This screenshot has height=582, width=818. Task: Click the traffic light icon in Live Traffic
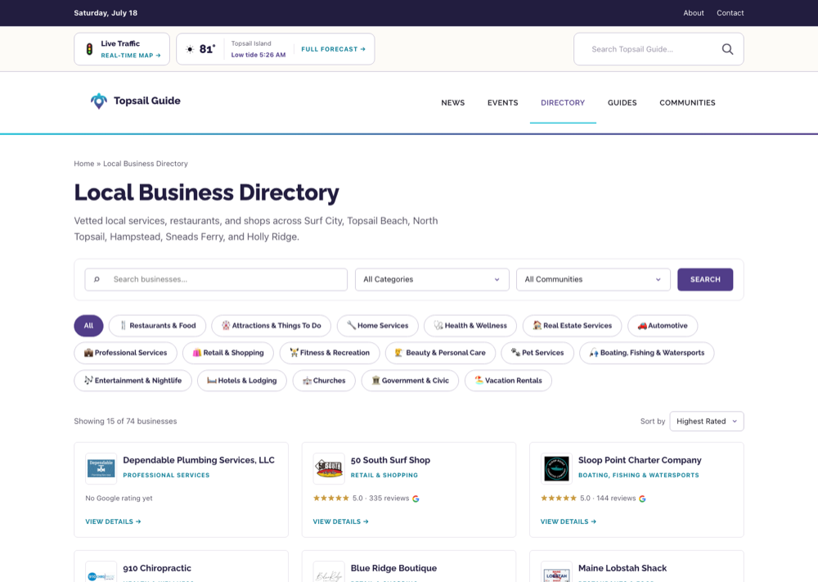point(89,49)
